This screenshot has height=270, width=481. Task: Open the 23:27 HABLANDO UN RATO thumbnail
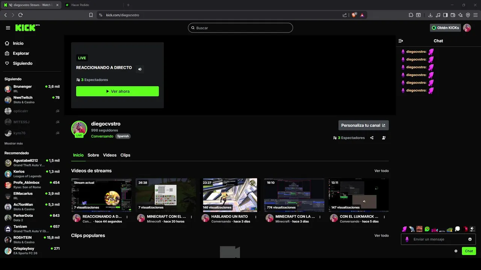coord(230,195)
